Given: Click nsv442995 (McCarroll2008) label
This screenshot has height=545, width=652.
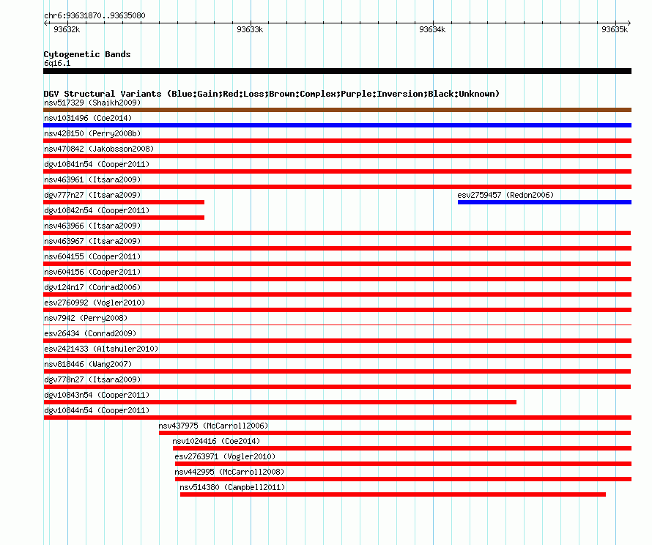Looking at the screenshot, I should pos(229,472).
